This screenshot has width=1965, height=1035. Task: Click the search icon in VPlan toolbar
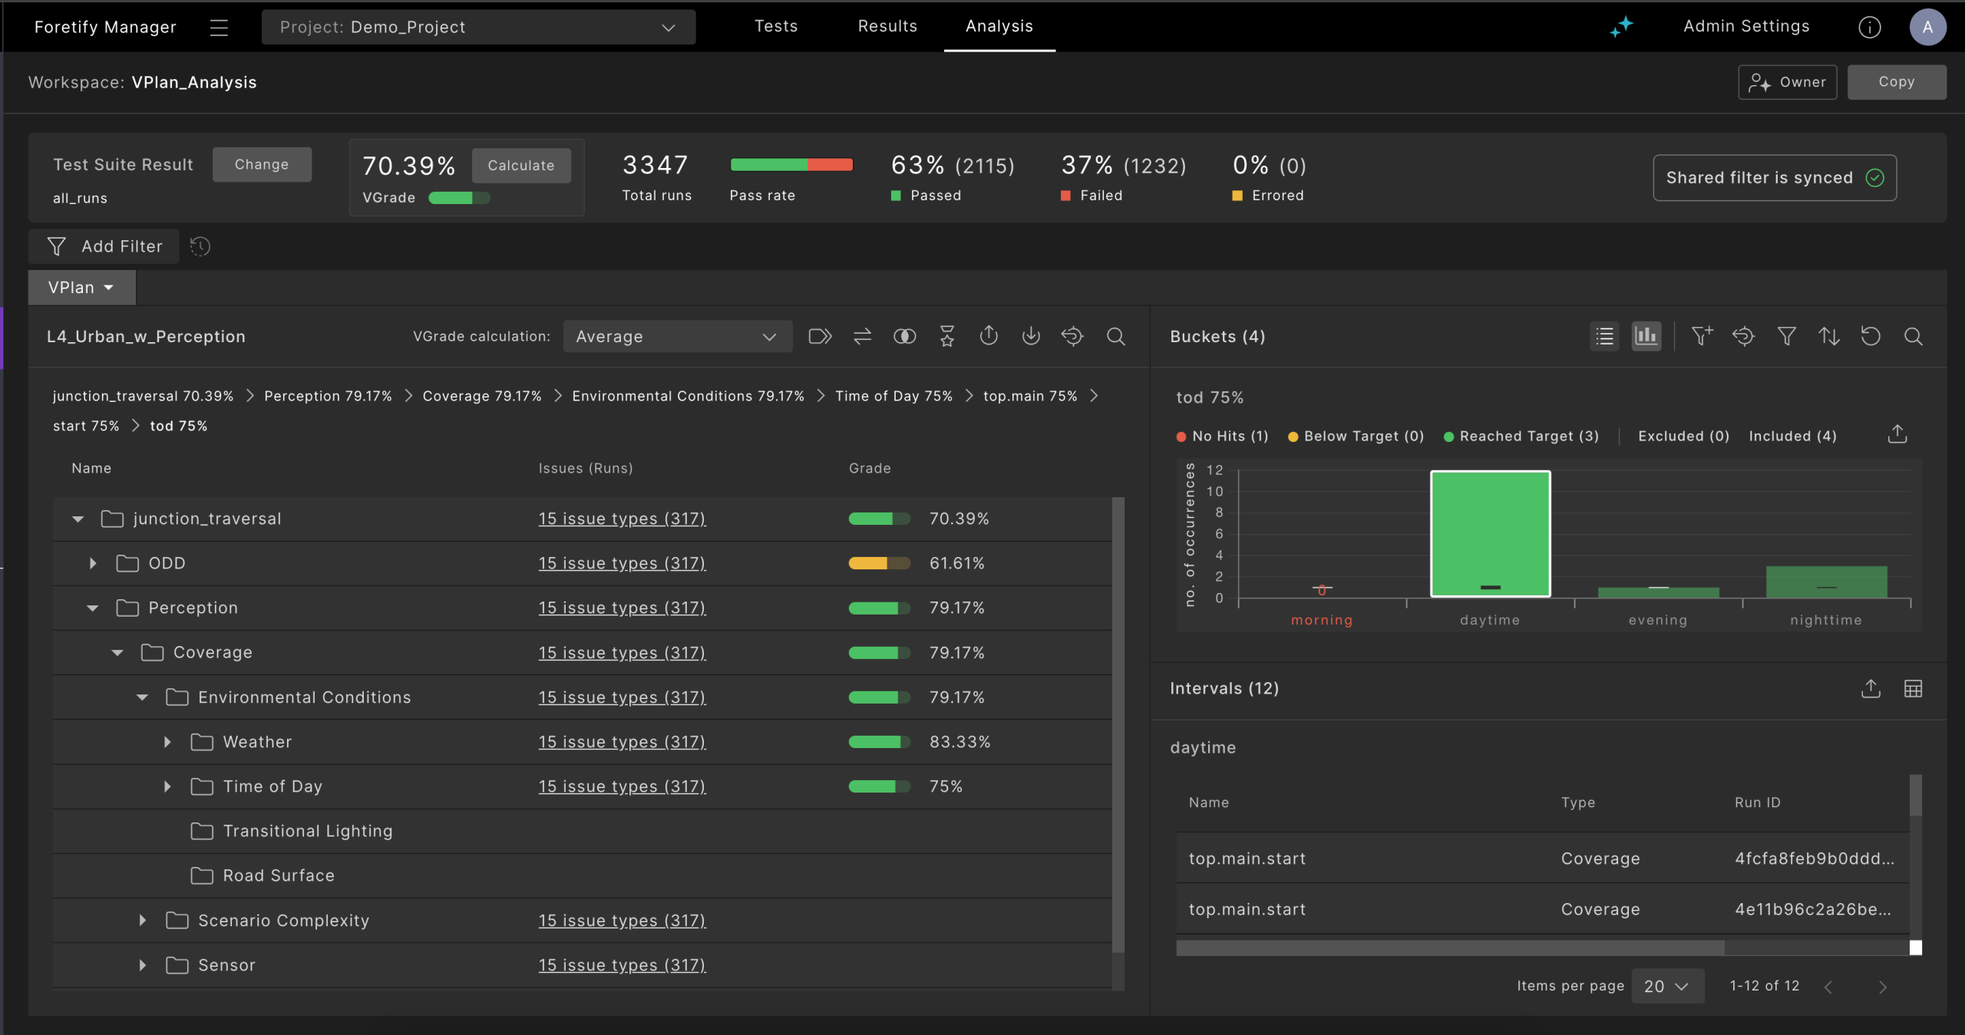1115,336
